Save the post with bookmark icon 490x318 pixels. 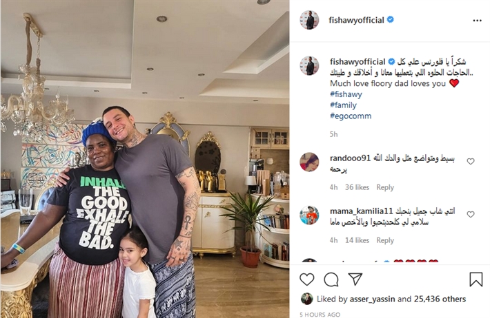pyautogui.click(x=476, y=279)
